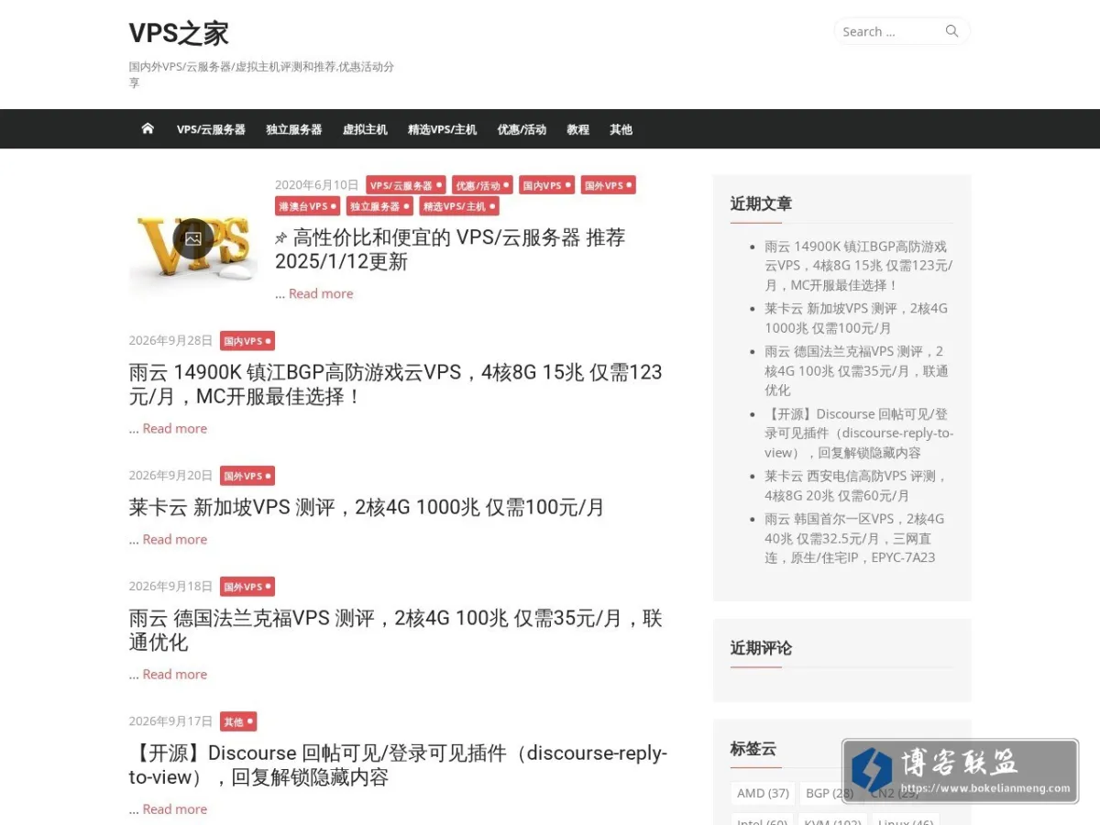The height and width of the screenshot is (825, 1100).
Task: Click Read more under 雨云 14900K post
Action: [x=174, y=428]
